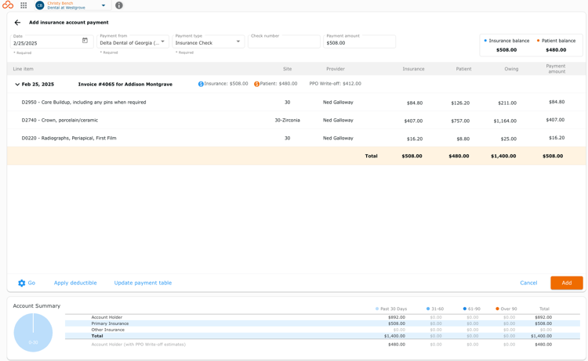Click the Cancel button
The image size is (588, 361).
point(528,283)
